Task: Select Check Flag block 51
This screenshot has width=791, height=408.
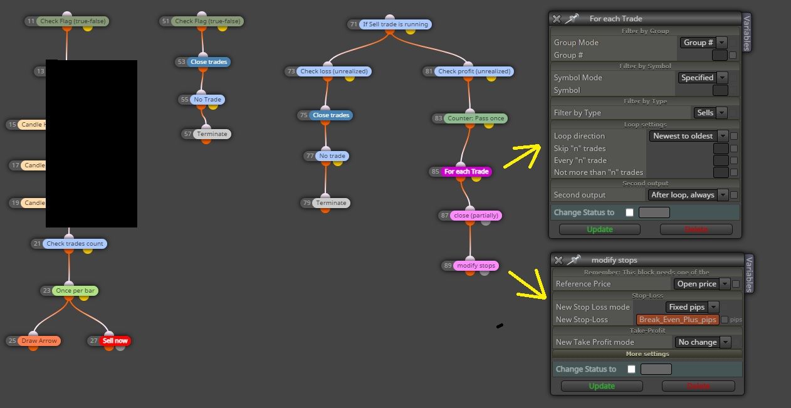Action: tap(208, 21)
